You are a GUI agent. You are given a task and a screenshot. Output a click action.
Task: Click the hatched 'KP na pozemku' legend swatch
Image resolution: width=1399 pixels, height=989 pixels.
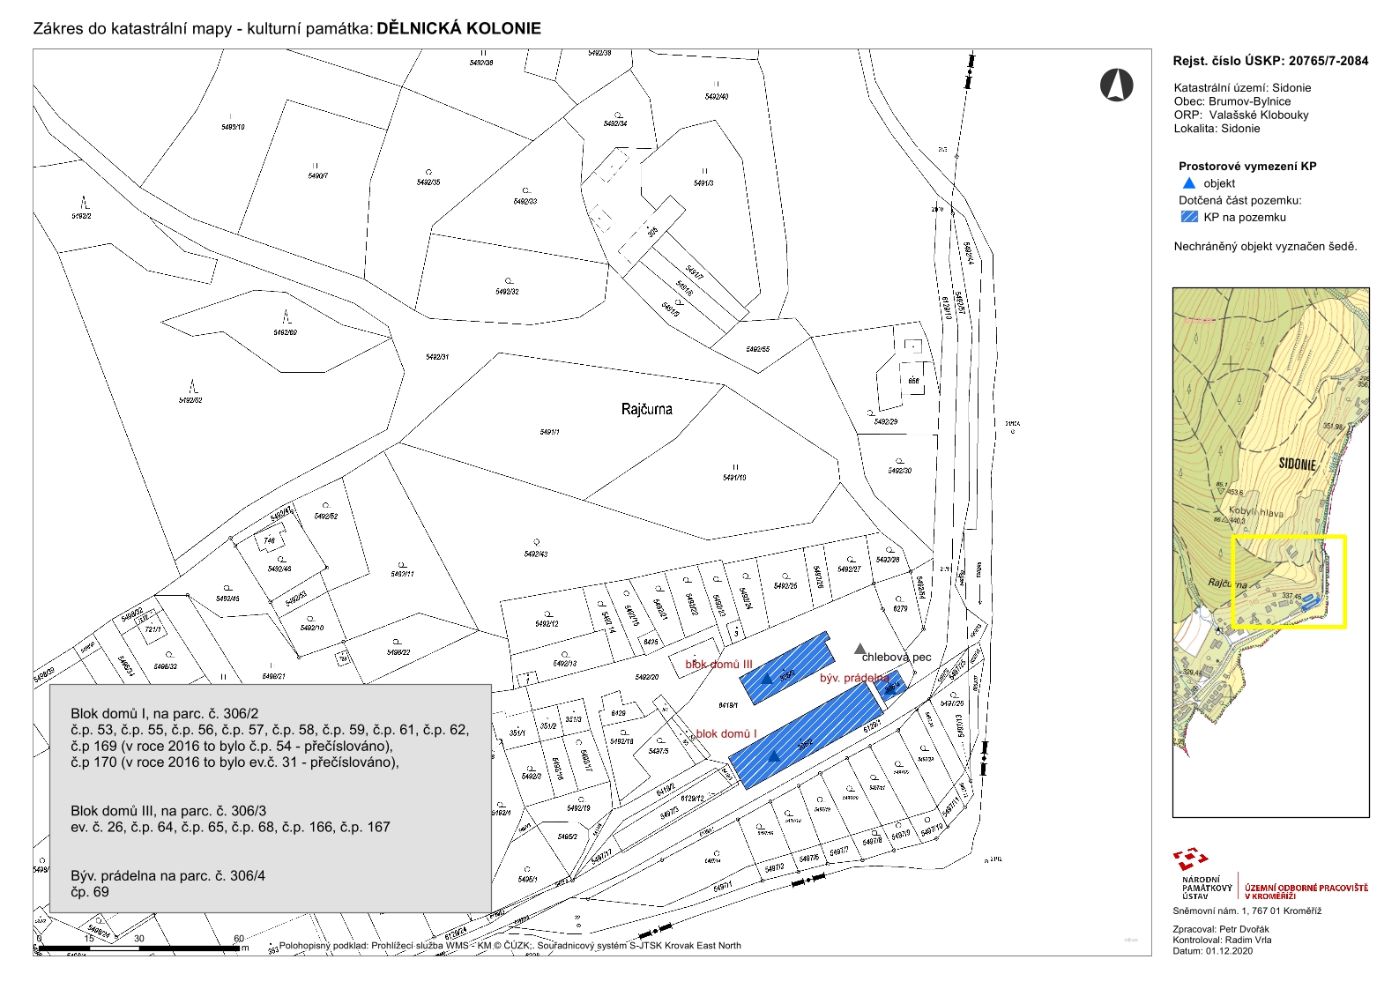tap(1188, 217)
